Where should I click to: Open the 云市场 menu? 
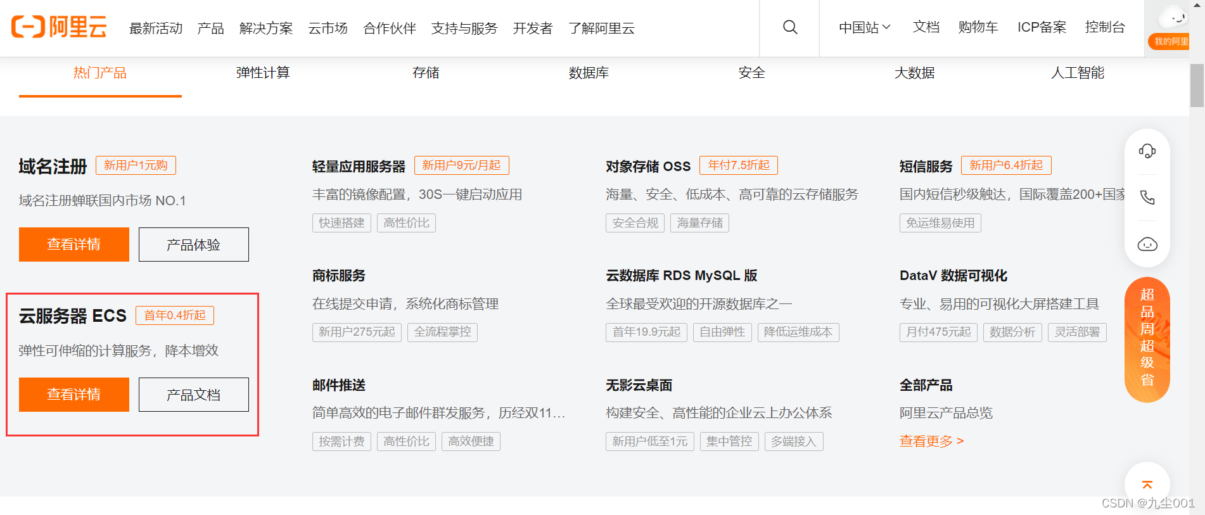point(328,28)
